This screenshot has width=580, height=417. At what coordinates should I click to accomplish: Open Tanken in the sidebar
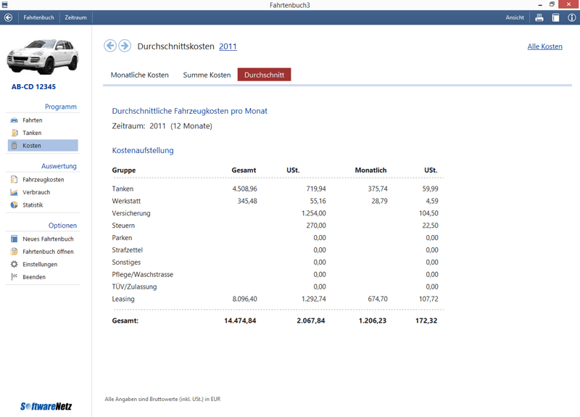[32, 133]
